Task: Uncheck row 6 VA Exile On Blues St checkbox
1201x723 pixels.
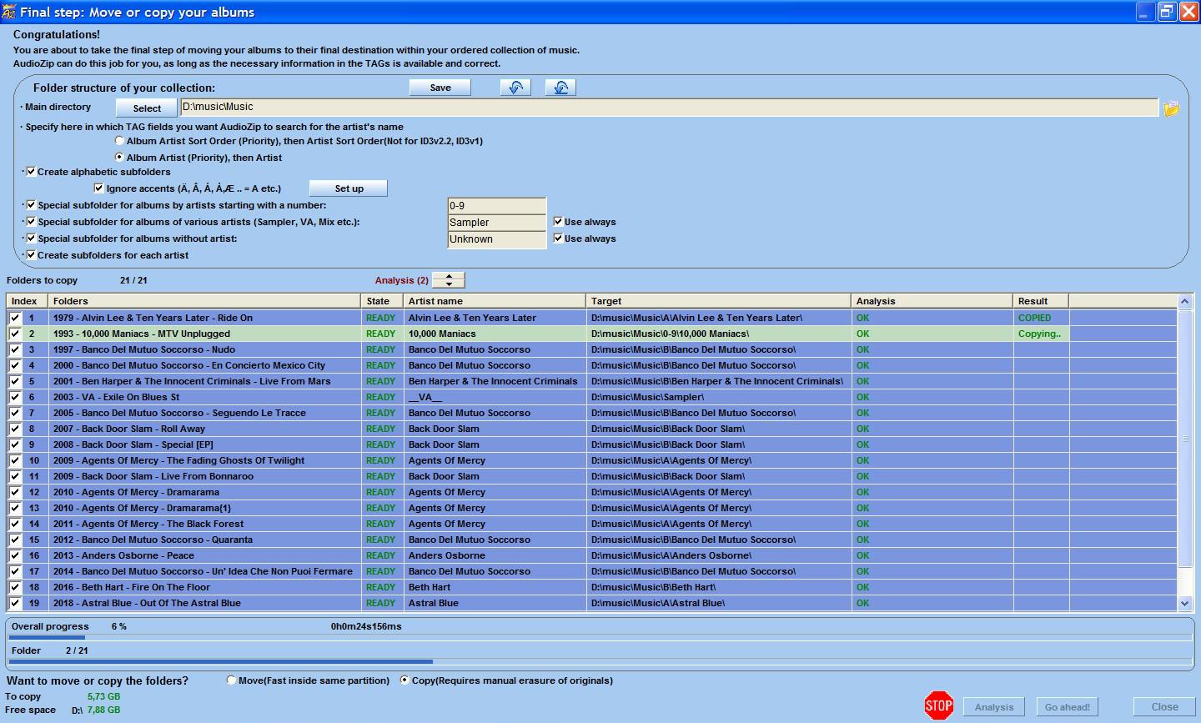Action: pos(15,397)
